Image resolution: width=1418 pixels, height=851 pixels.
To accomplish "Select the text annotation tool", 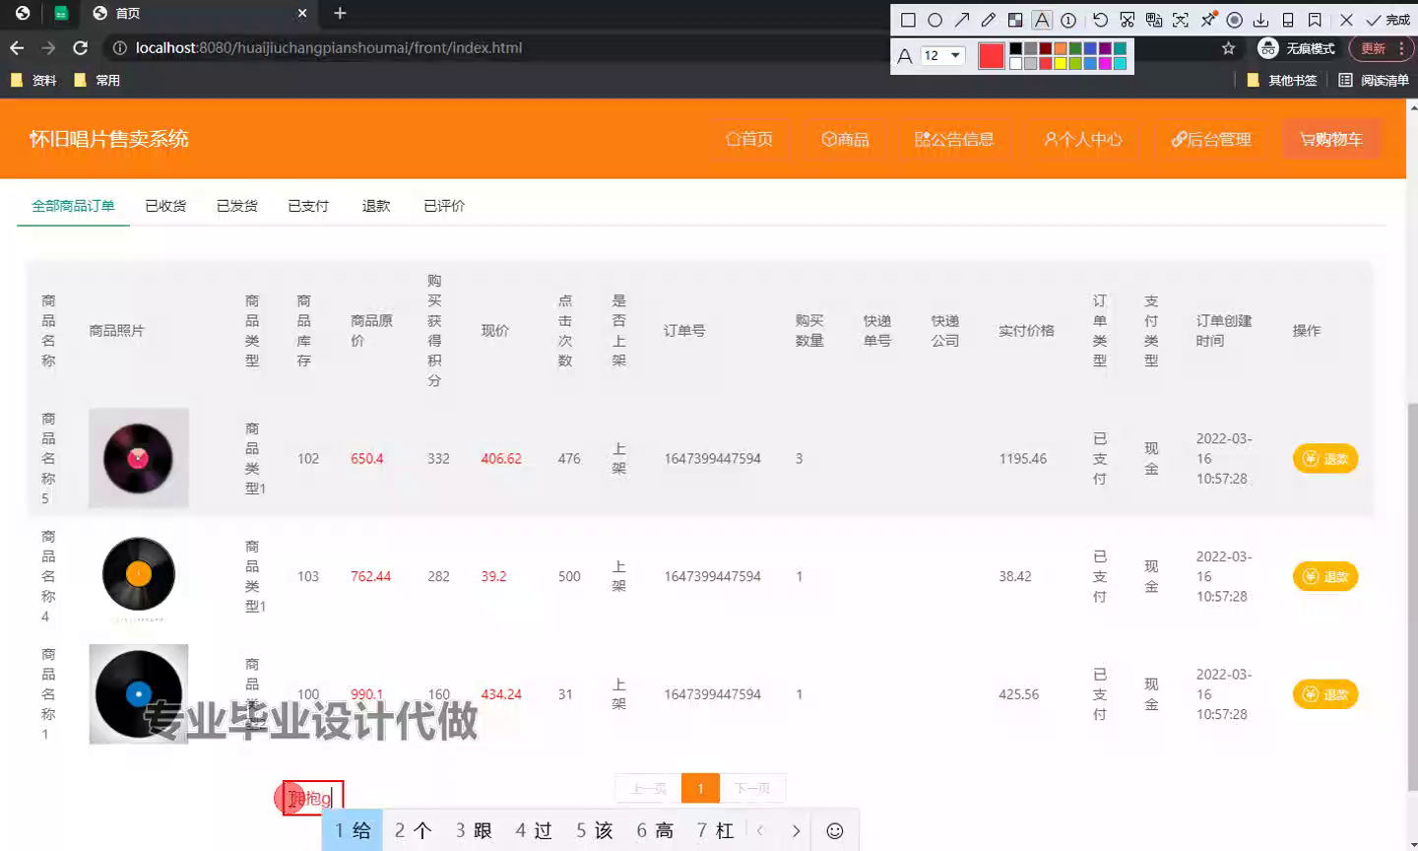I will point(1042,20).
